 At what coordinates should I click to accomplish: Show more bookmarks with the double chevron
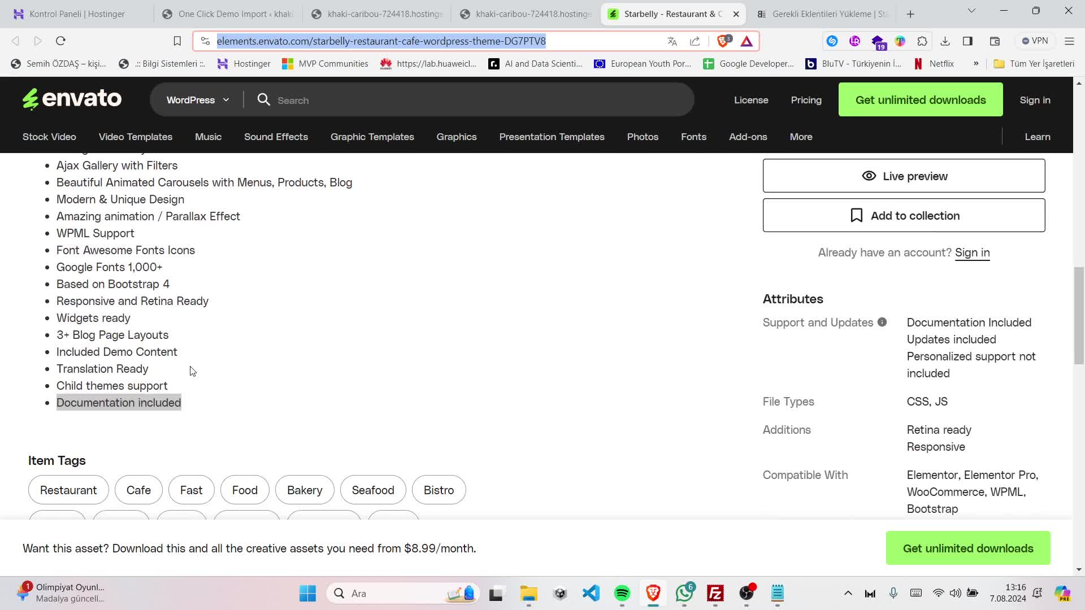tap(975, 64)
